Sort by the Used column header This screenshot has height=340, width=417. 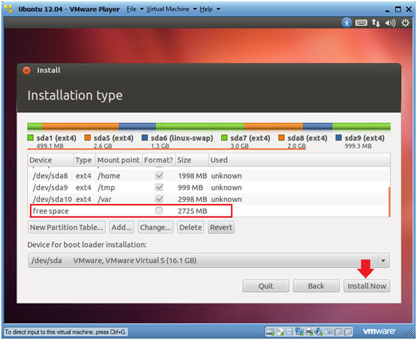tap(299, 160)
